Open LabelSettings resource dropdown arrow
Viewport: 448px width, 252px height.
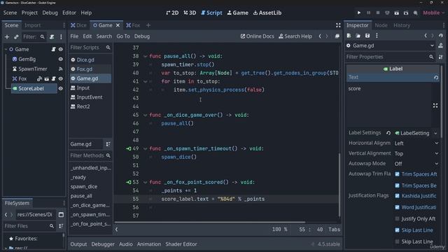(435, 133)
